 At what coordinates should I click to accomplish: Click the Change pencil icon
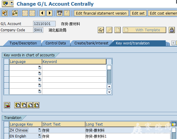point(109,30)
